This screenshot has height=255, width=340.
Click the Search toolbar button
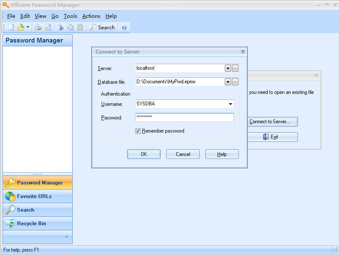[102, 27]
